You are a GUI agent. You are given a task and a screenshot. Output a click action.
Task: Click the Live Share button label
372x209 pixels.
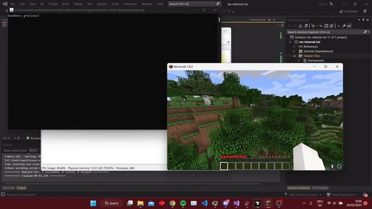350,12
